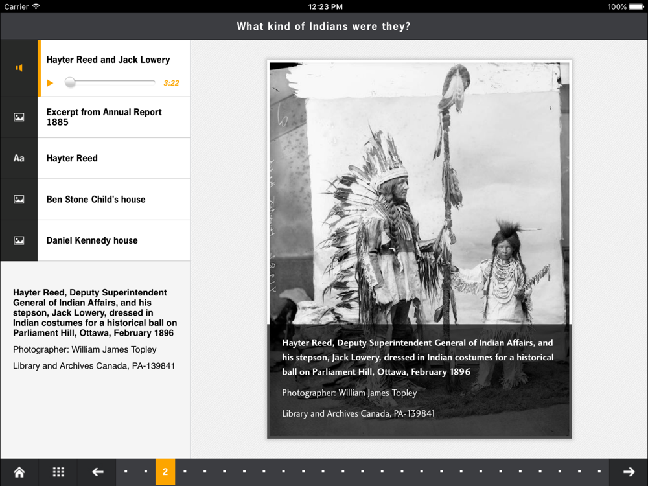The height and width of the screenshot is (486, 648).
Task: Play the Hayter Reed and Jack Lowery audio
Action: pyautogui.click(x=50, y=83)
